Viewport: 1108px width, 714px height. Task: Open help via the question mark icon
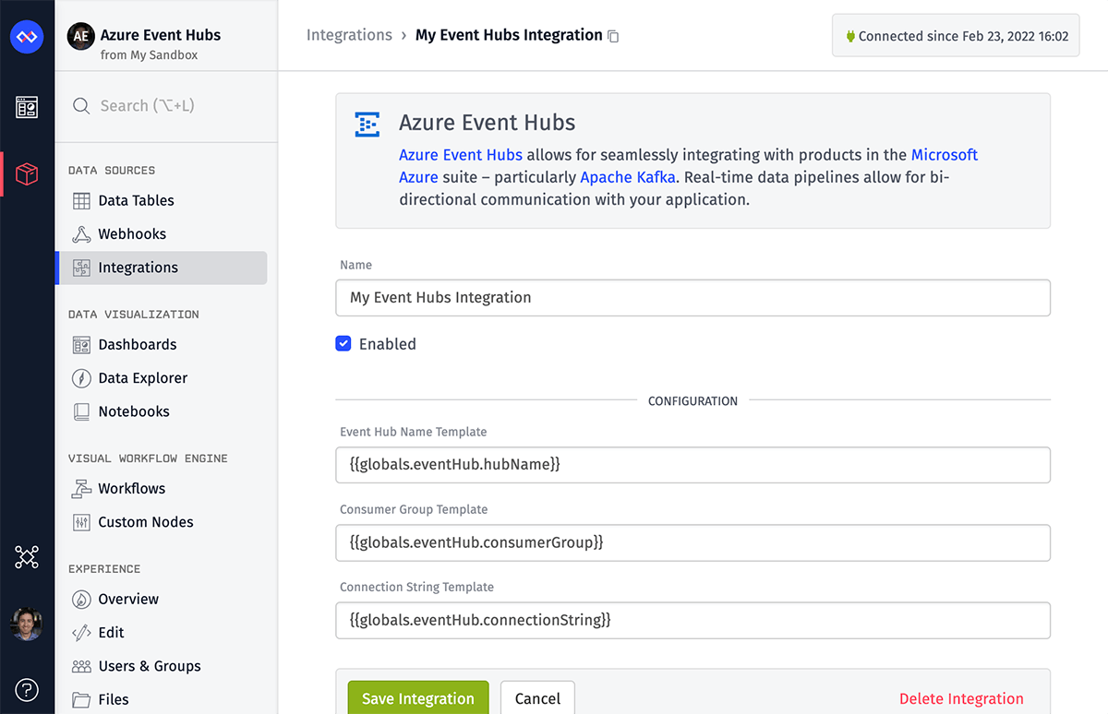27,690
